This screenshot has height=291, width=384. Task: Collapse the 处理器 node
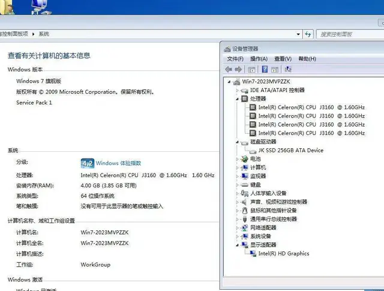(237, 99)
